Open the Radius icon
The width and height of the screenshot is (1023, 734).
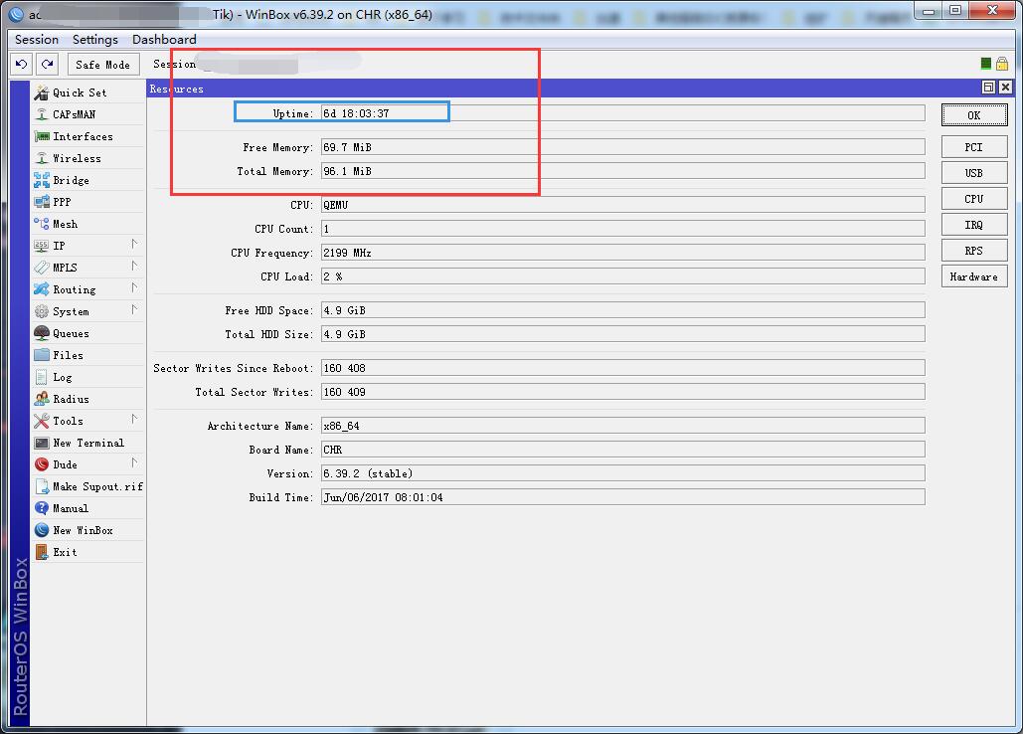point(42,399)
